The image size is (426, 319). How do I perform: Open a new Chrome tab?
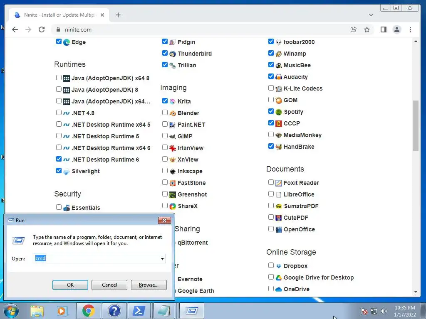[118, 15]
